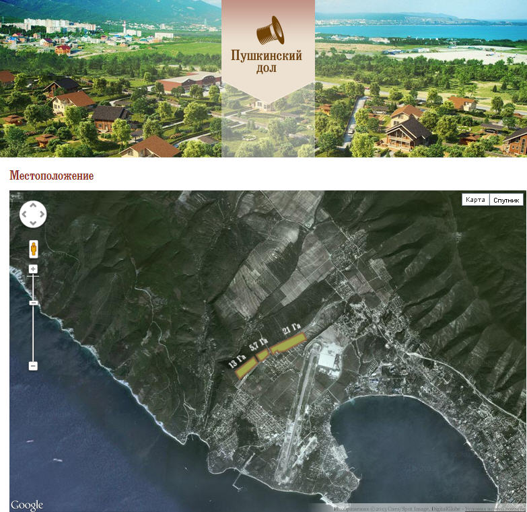
Task: Click the Местоположение heading
Action: click(x=52, y=176)
